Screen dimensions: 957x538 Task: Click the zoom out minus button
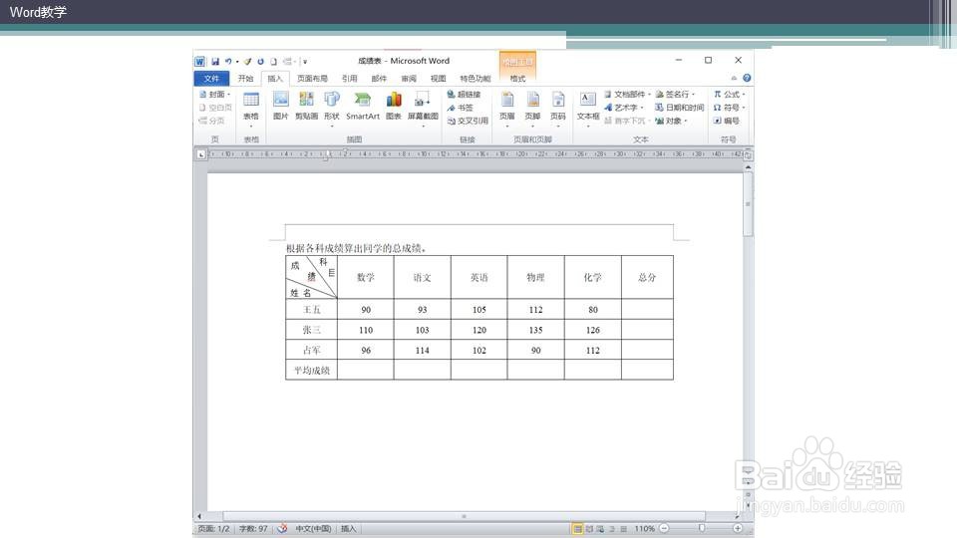coord(664,528)
